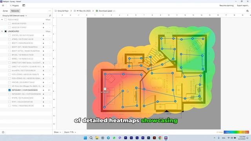251x141 pixels.
Task: Open Telegram from taskbar
Action: click(x=108, y=138)
